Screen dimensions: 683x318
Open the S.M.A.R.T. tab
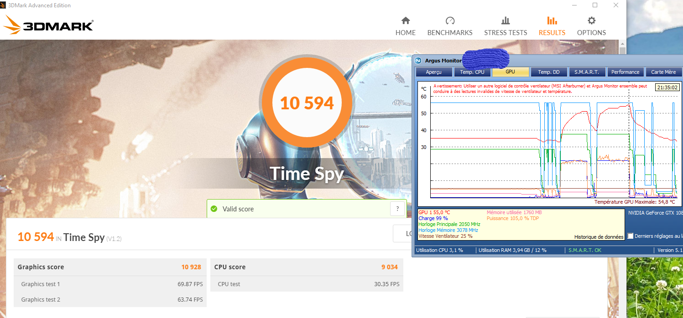point(587,72)
